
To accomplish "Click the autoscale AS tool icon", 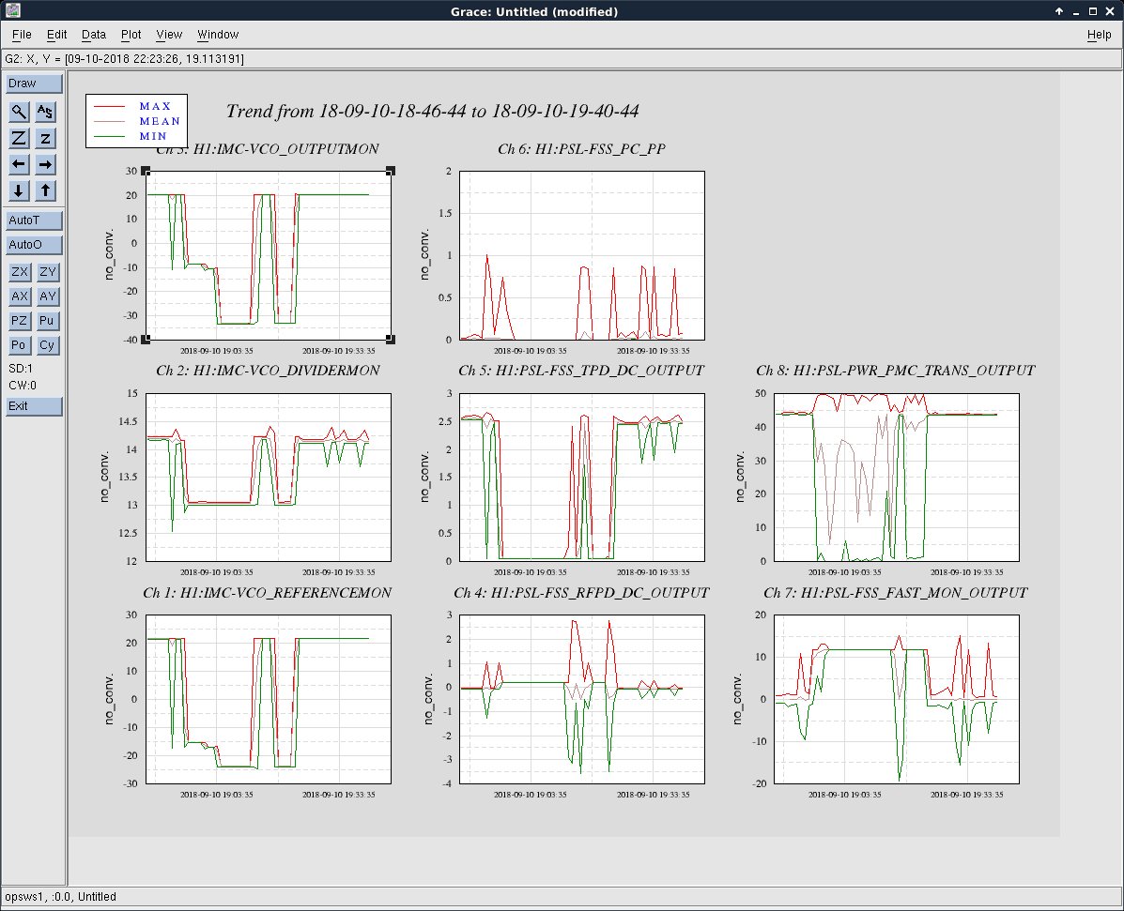I will pos(45,112).
